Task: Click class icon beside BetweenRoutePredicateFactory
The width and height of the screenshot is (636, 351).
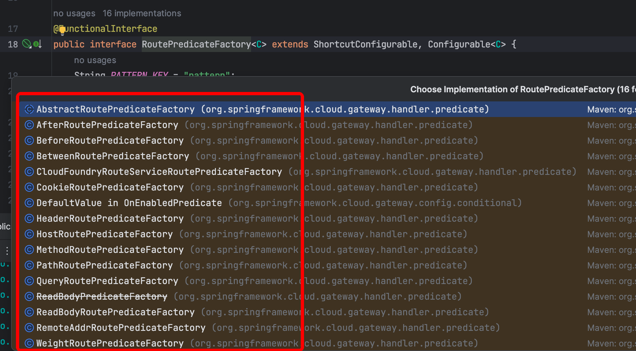Action: coord(29,156)
